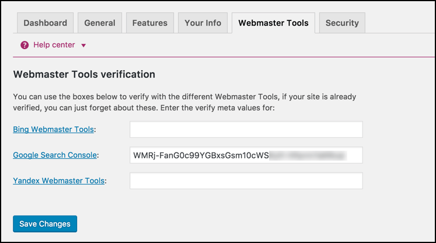The width and height of the screenshot is (436, 243).
Task: Select the Features tab
Action: (149, 23)
